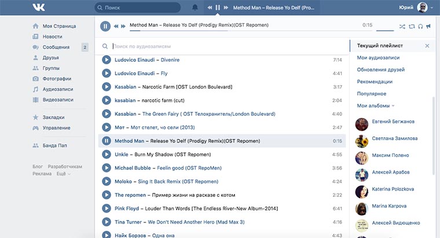Play Kasabian – The Green Fairy
Image resolution: width=440 pixels, height=238 pixels.
pos(107,113)
